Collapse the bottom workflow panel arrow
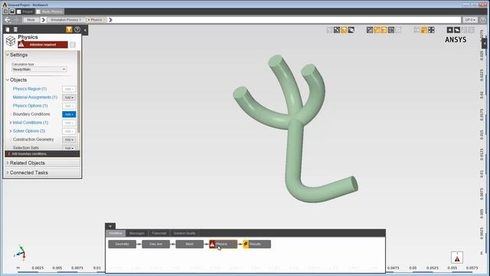Image resolution: width=490 pixels, height=276 pixels. click(x=110, y=226)
